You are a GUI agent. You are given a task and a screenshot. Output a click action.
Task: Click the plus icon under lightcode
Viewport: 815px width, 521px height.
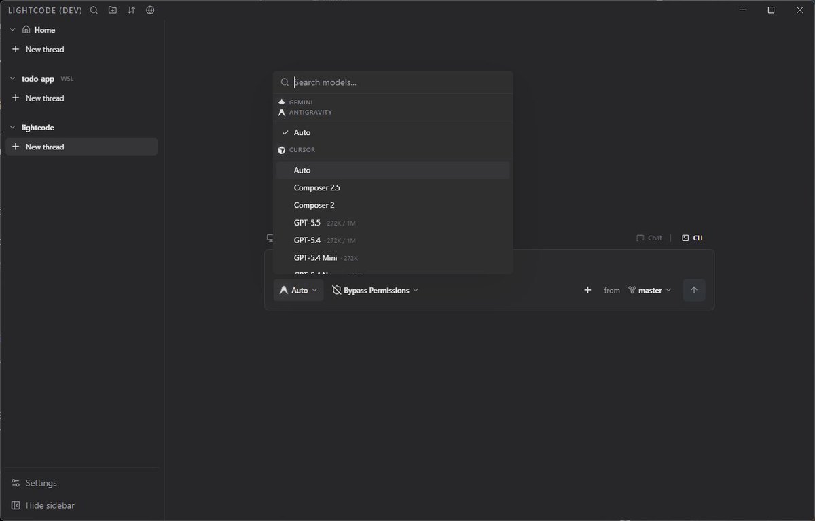[16, 147]
